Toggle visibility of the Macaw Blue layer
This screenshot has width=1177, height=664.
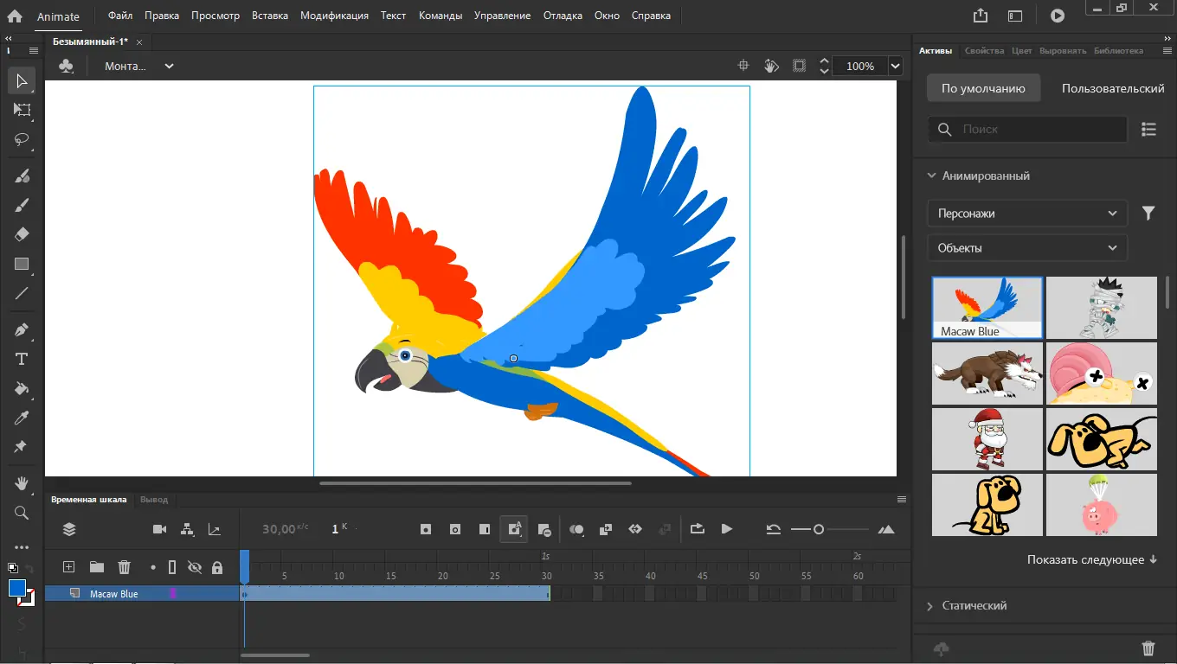tap(195, 593)
